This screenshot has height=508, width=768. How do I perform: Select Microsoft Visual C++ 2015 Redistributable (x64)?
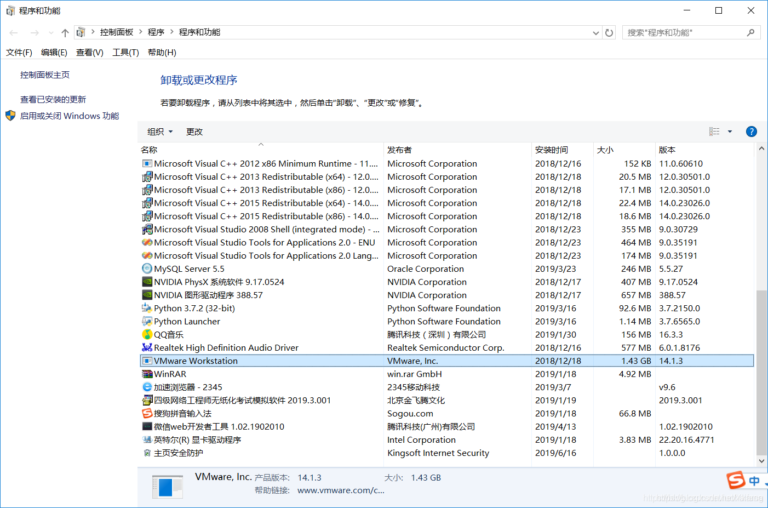447,203
